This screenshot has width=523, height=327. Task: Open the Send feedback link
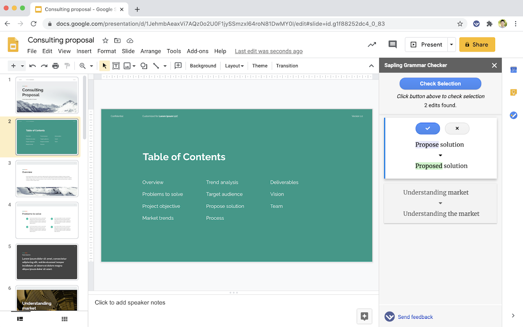click(x=415, y=317)
